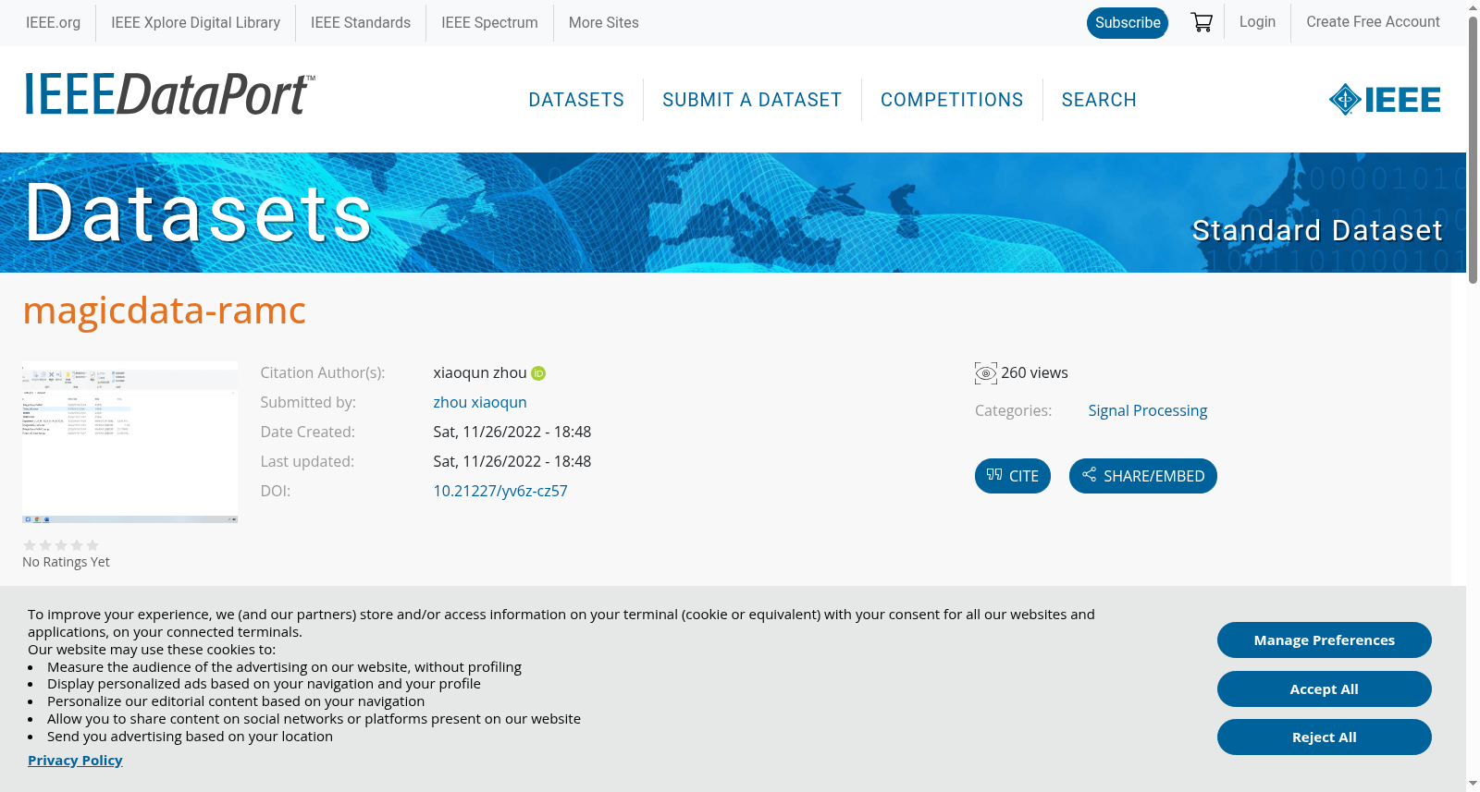
Task: Click the 'Standard Dataset' banner label
Action: click(x=1317, y=230)
